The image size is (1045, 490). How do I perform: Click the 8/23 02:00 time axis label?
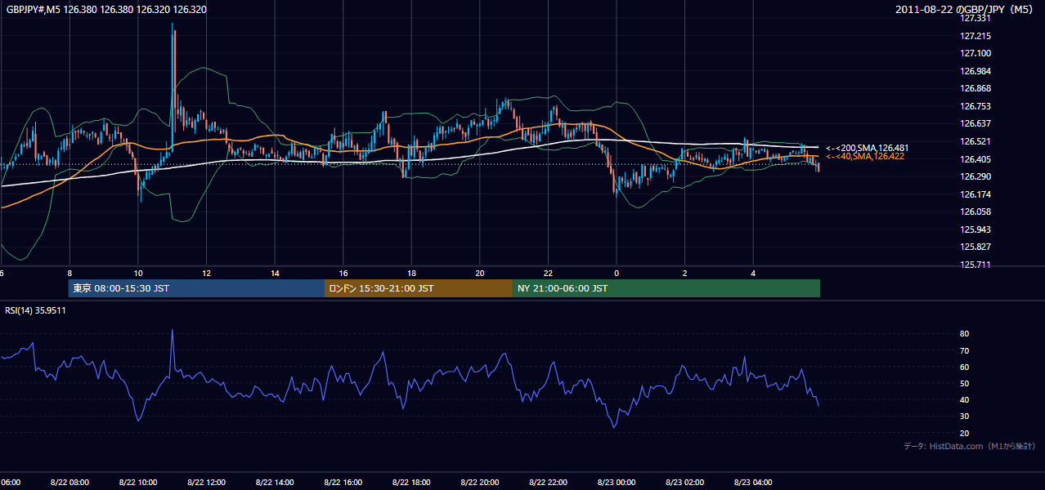pos(684,483)
